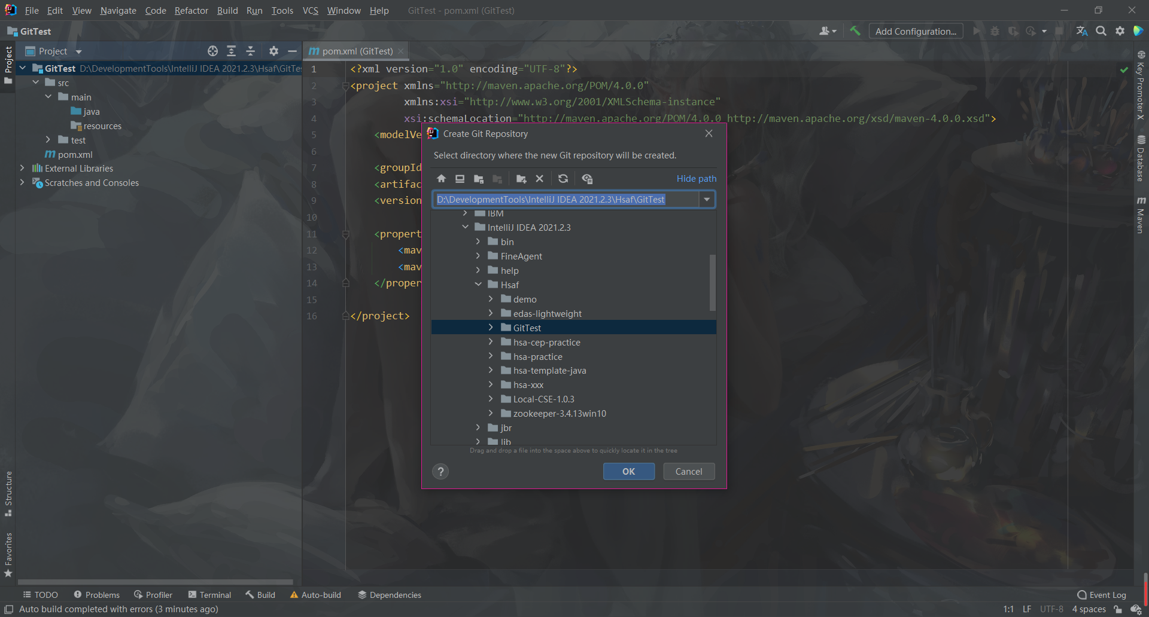Expand the demo folder
Viewport: 1149px width, 617px height.
[x=491, y=299]
